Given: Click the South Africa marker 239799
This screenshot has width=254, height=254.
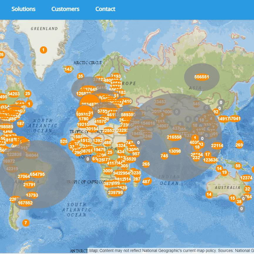Looking at the screenshot, I should pyautogui.click(x=115, y=193).
